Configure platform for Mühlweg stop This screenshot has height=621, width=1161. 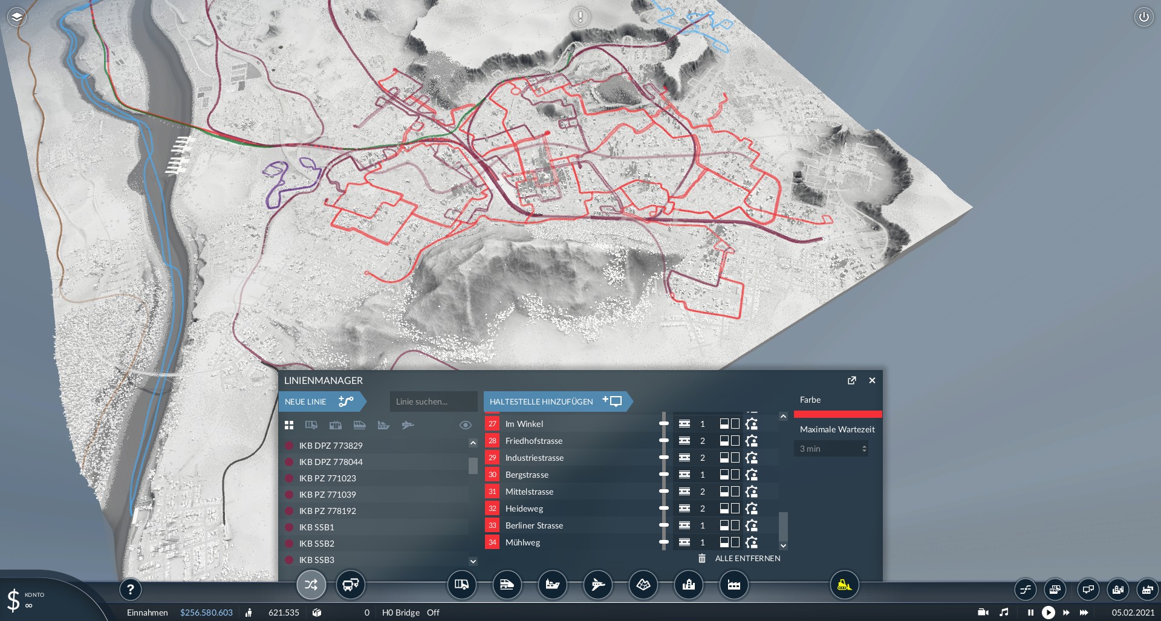[685, 542]
